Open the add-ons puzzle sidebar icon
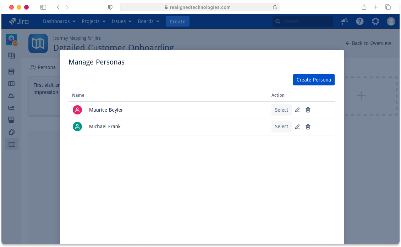The image size is (401, 247). tap(11, 132)
